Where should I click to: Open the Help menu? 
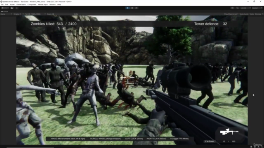click(59, 5)
